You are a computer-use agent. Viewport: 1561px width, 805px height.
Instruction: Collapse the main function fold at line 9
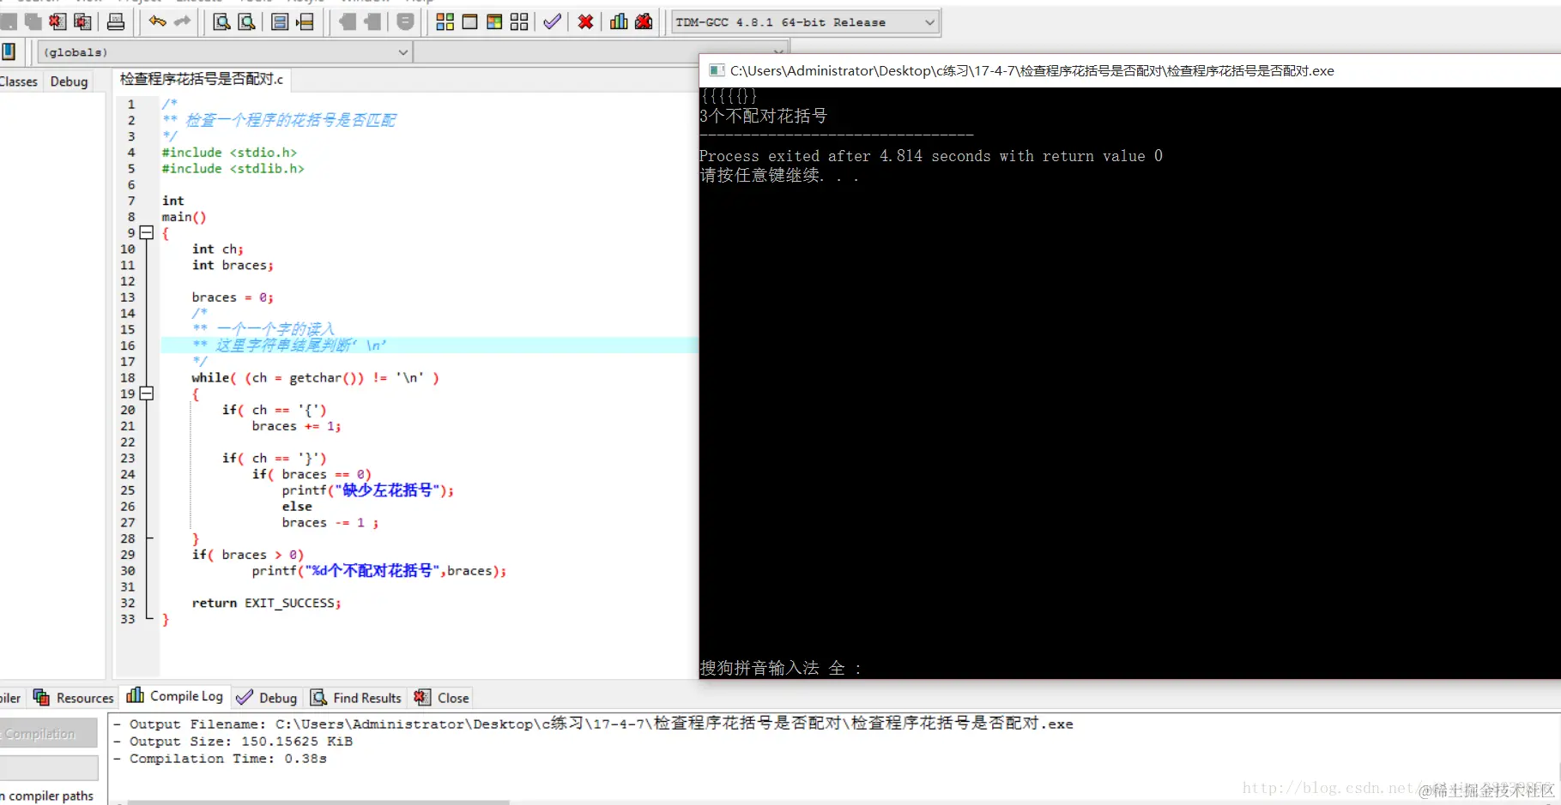coord(147,232)
